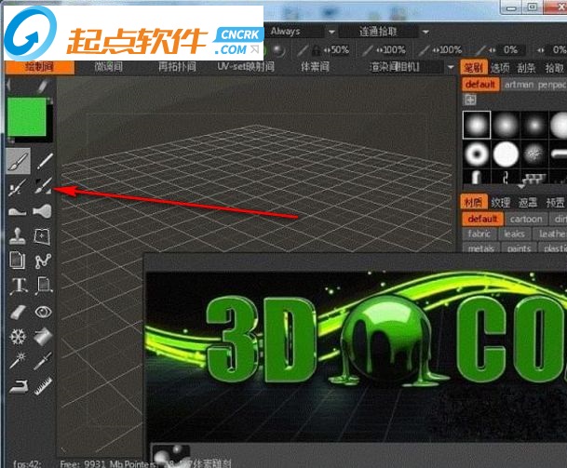Viewport: 567px width, 468px height.
Task: Click the pen icon above color swatch
Action: click(x=42, y=86)
